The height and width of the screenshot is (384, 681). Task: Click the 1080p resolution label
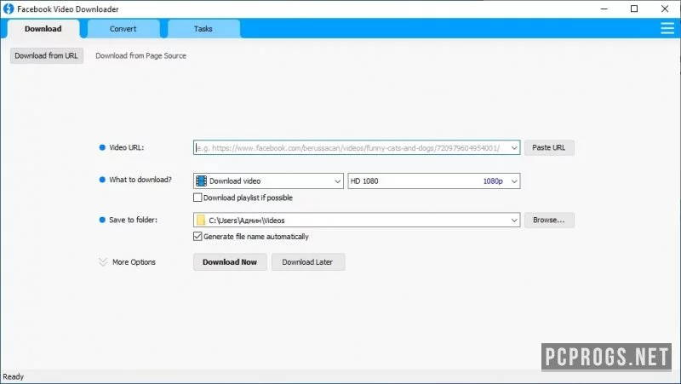point(493,181)
